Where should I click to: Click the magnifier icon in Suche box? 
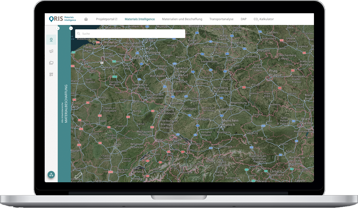78,34
